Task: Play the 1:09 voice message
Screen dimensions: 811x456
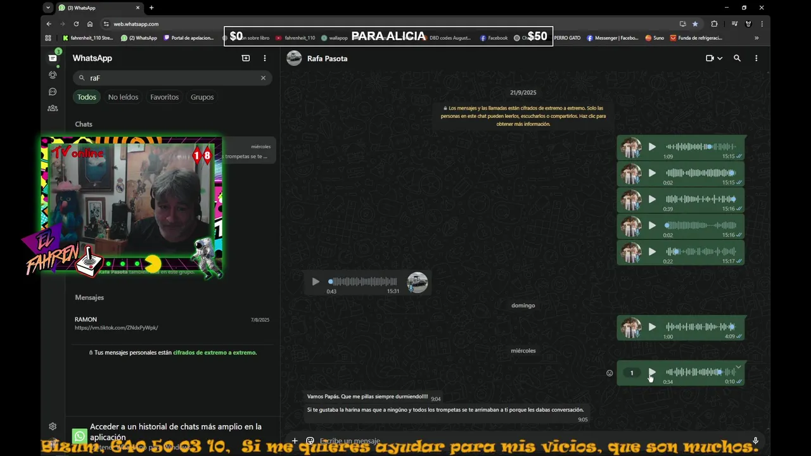Action: pos(652,147)
